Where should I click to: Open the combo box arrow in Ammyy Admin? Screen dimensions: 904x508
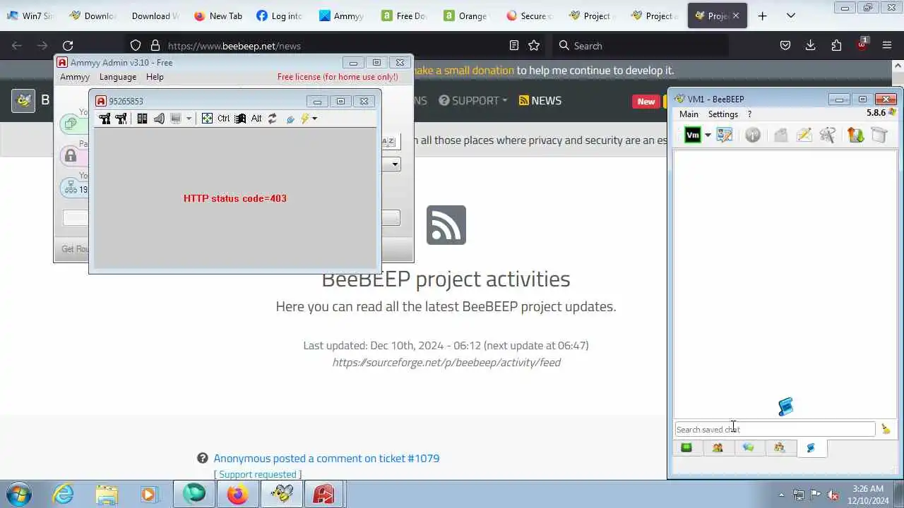pyautogui.click(x=395, y=164)
